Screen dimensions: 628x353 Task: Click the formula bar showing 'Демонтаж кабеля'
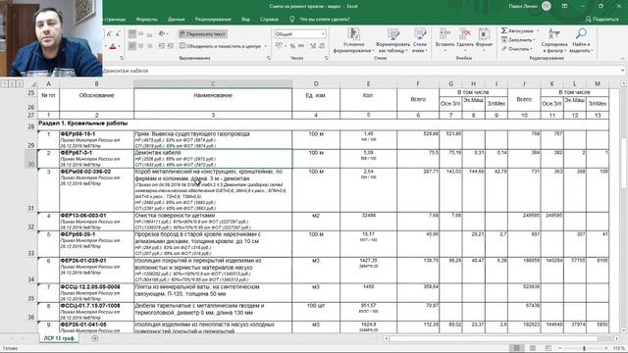(x=360, y=71)
